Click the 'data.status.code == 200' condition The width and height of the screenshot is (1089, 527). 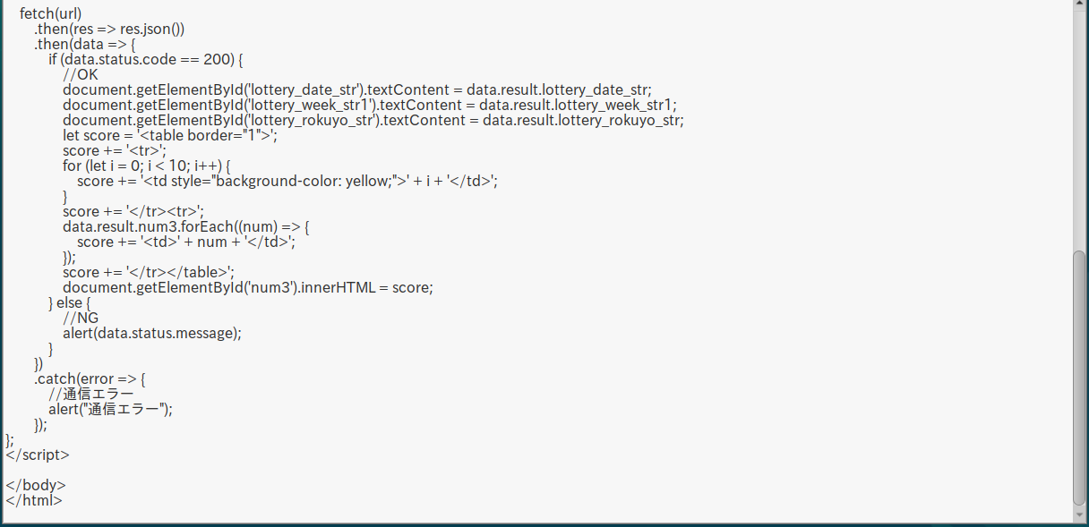coord(150,60)
